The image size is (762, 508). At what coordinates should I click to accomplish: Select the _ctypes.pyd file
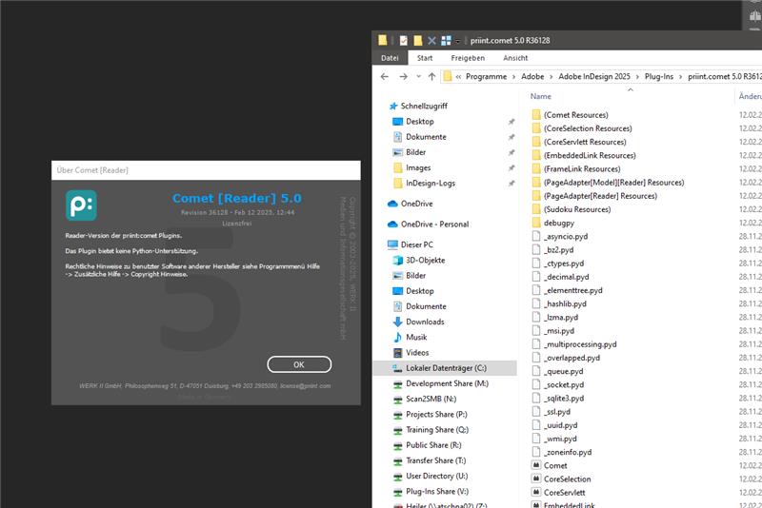coord(564,264)
